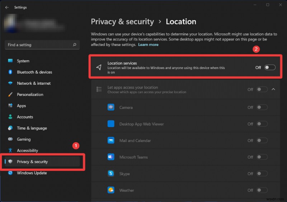
Task: Open Windows Update settings
Action: click(x=42, y=173)
